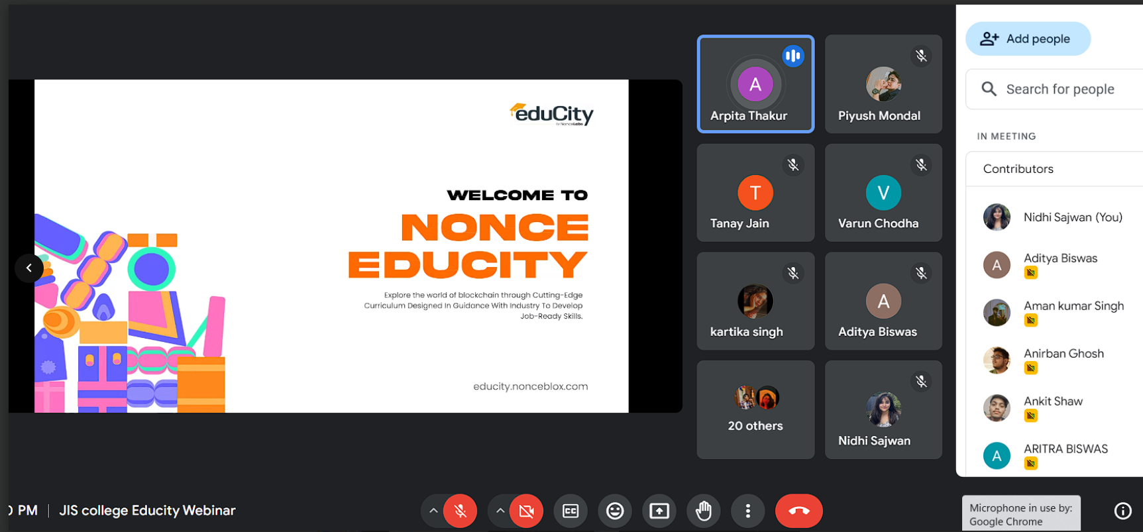Select Aman kumar Singh in people list
Viewport: 1143px width, 532px height.
point(1054,313)
